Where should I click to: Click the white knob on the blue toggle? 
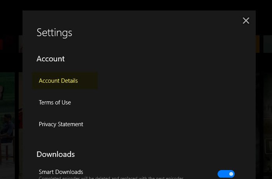[x=231, y=174]
